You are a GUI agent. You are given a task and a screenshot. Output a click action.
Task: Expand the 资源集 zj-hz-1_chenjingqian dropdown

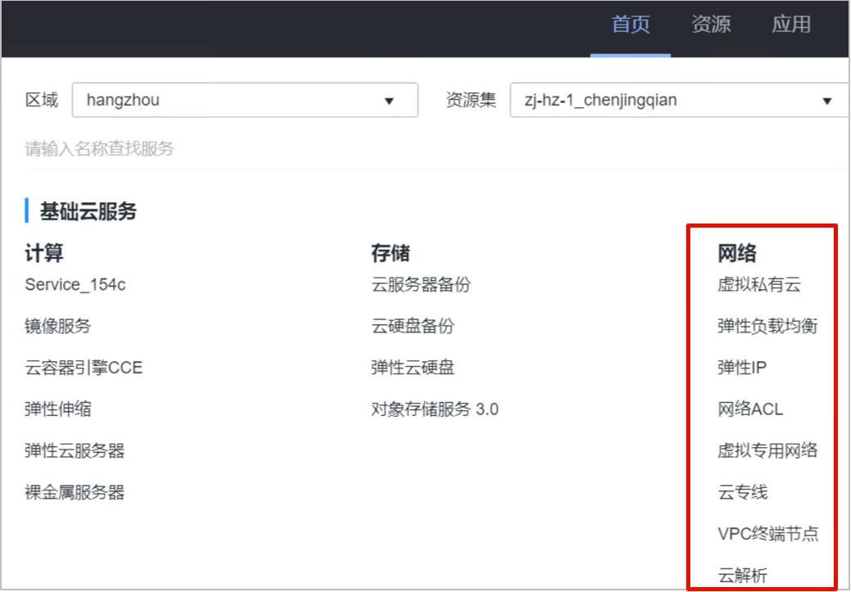click(x=680, y=100)
